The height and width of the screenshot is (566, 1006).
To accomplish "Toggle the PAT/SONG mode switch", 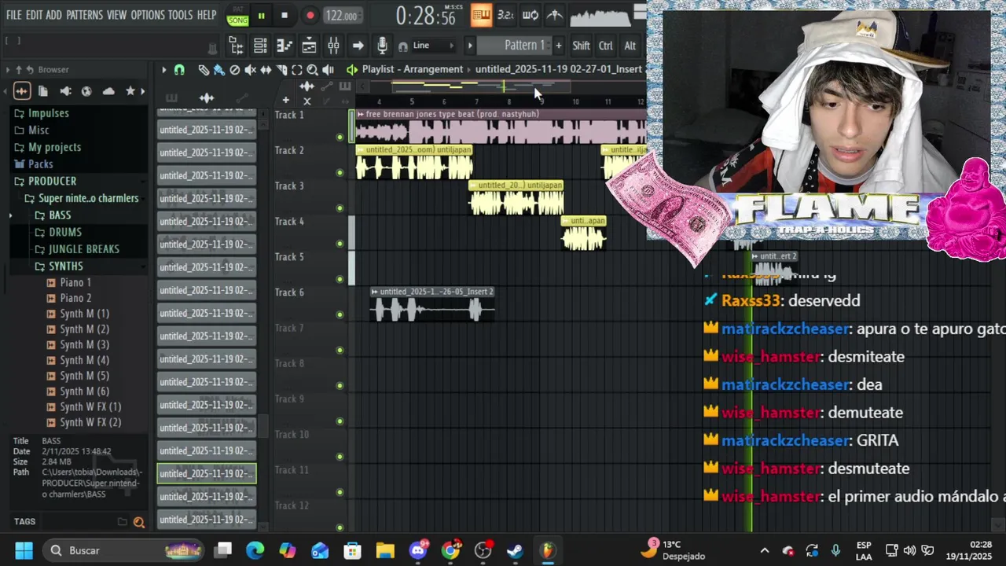I will (237, 16).
